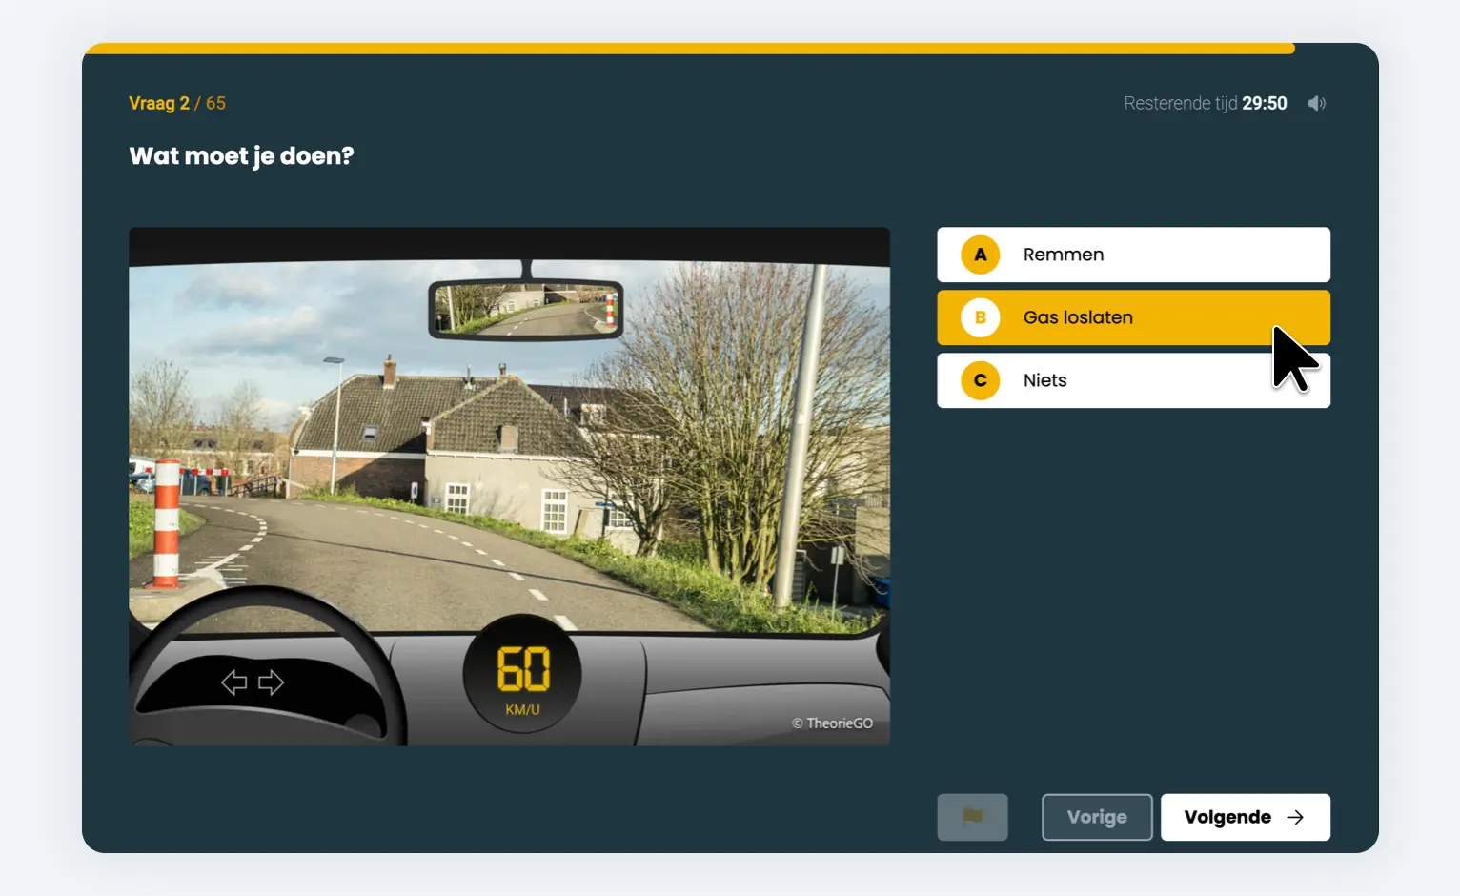
Task: Click the TheorieGO copyright watermark
Action: (832, 723)
